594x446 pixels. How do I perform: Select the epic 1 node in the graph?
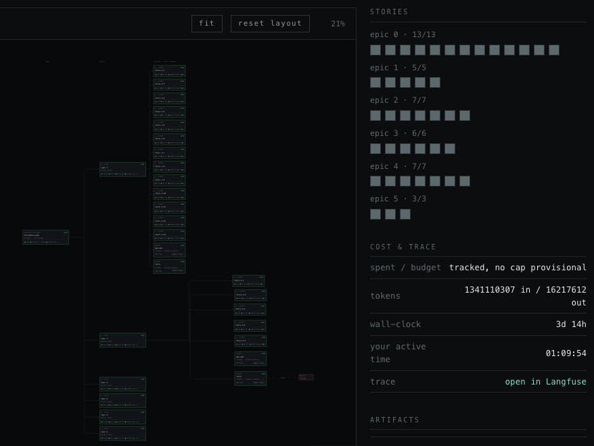point(122,340)
